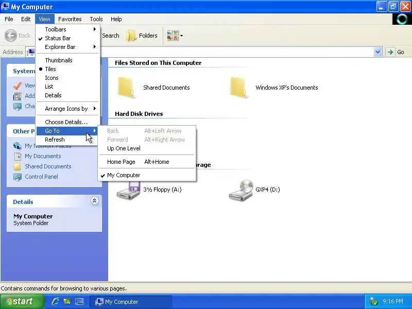Click the Details panel header
The height and width of the screenshot is (309, 412).
pyautogui.click(x=54, y=201)
